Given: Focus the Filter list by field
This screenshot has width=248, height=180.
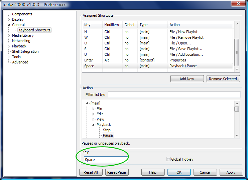Looking at the screenshot, I should point(174,95).
